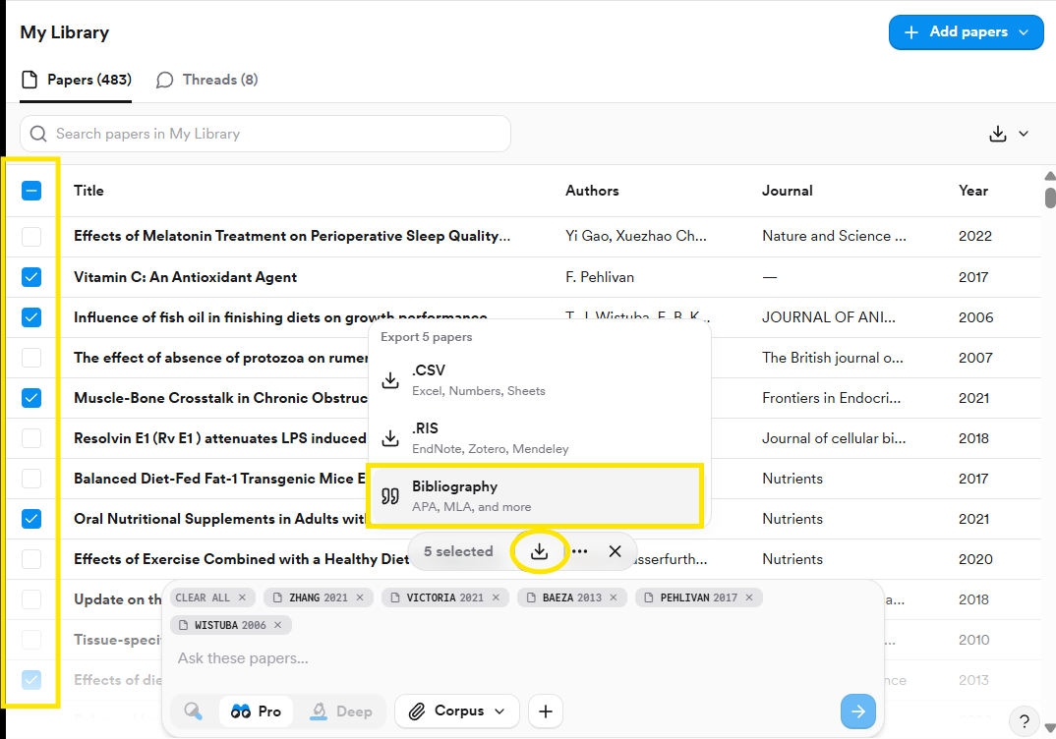This screenshot has height=739, width=1056.
Task: Sort by Title column header
Action: coord(88,191)
